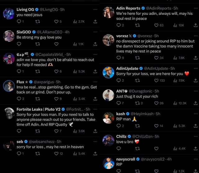Like SixGOD's 'Be strong' tweet
The height and width of the screenshot is (173, 199).
pyautogui.click(x=56, y=44)
